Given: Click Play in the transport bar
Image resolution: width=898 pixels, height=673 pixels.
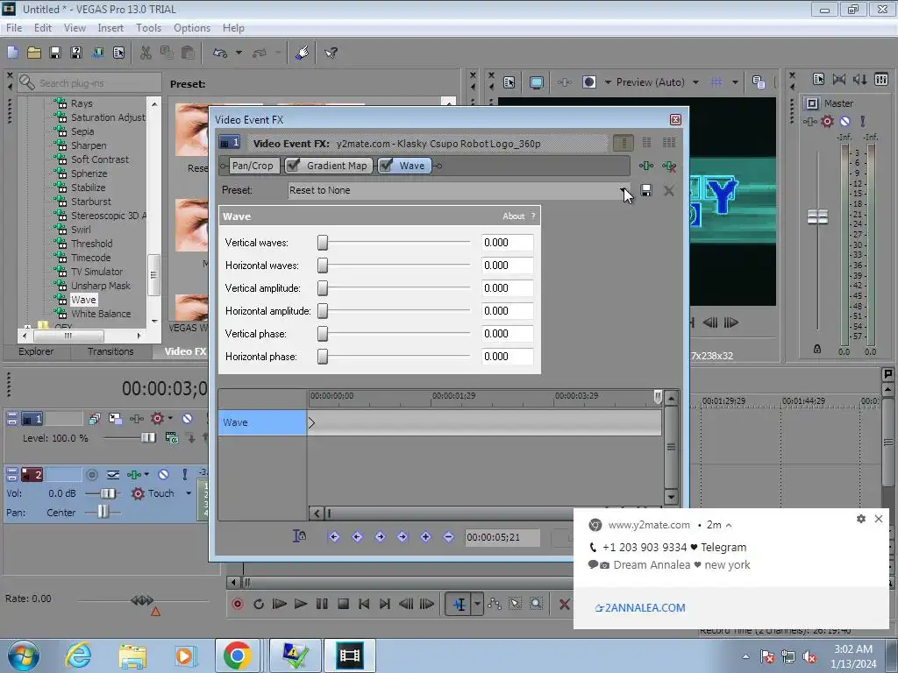Looking at the screenshot, I should point(300,604).
